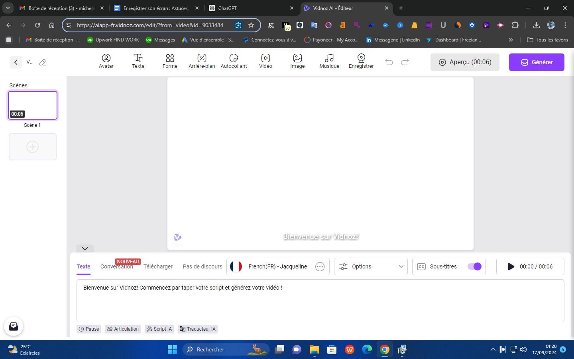Show more bookmarks with the double chevron
The width and height of the screenshot is (574, 359).
511,40
